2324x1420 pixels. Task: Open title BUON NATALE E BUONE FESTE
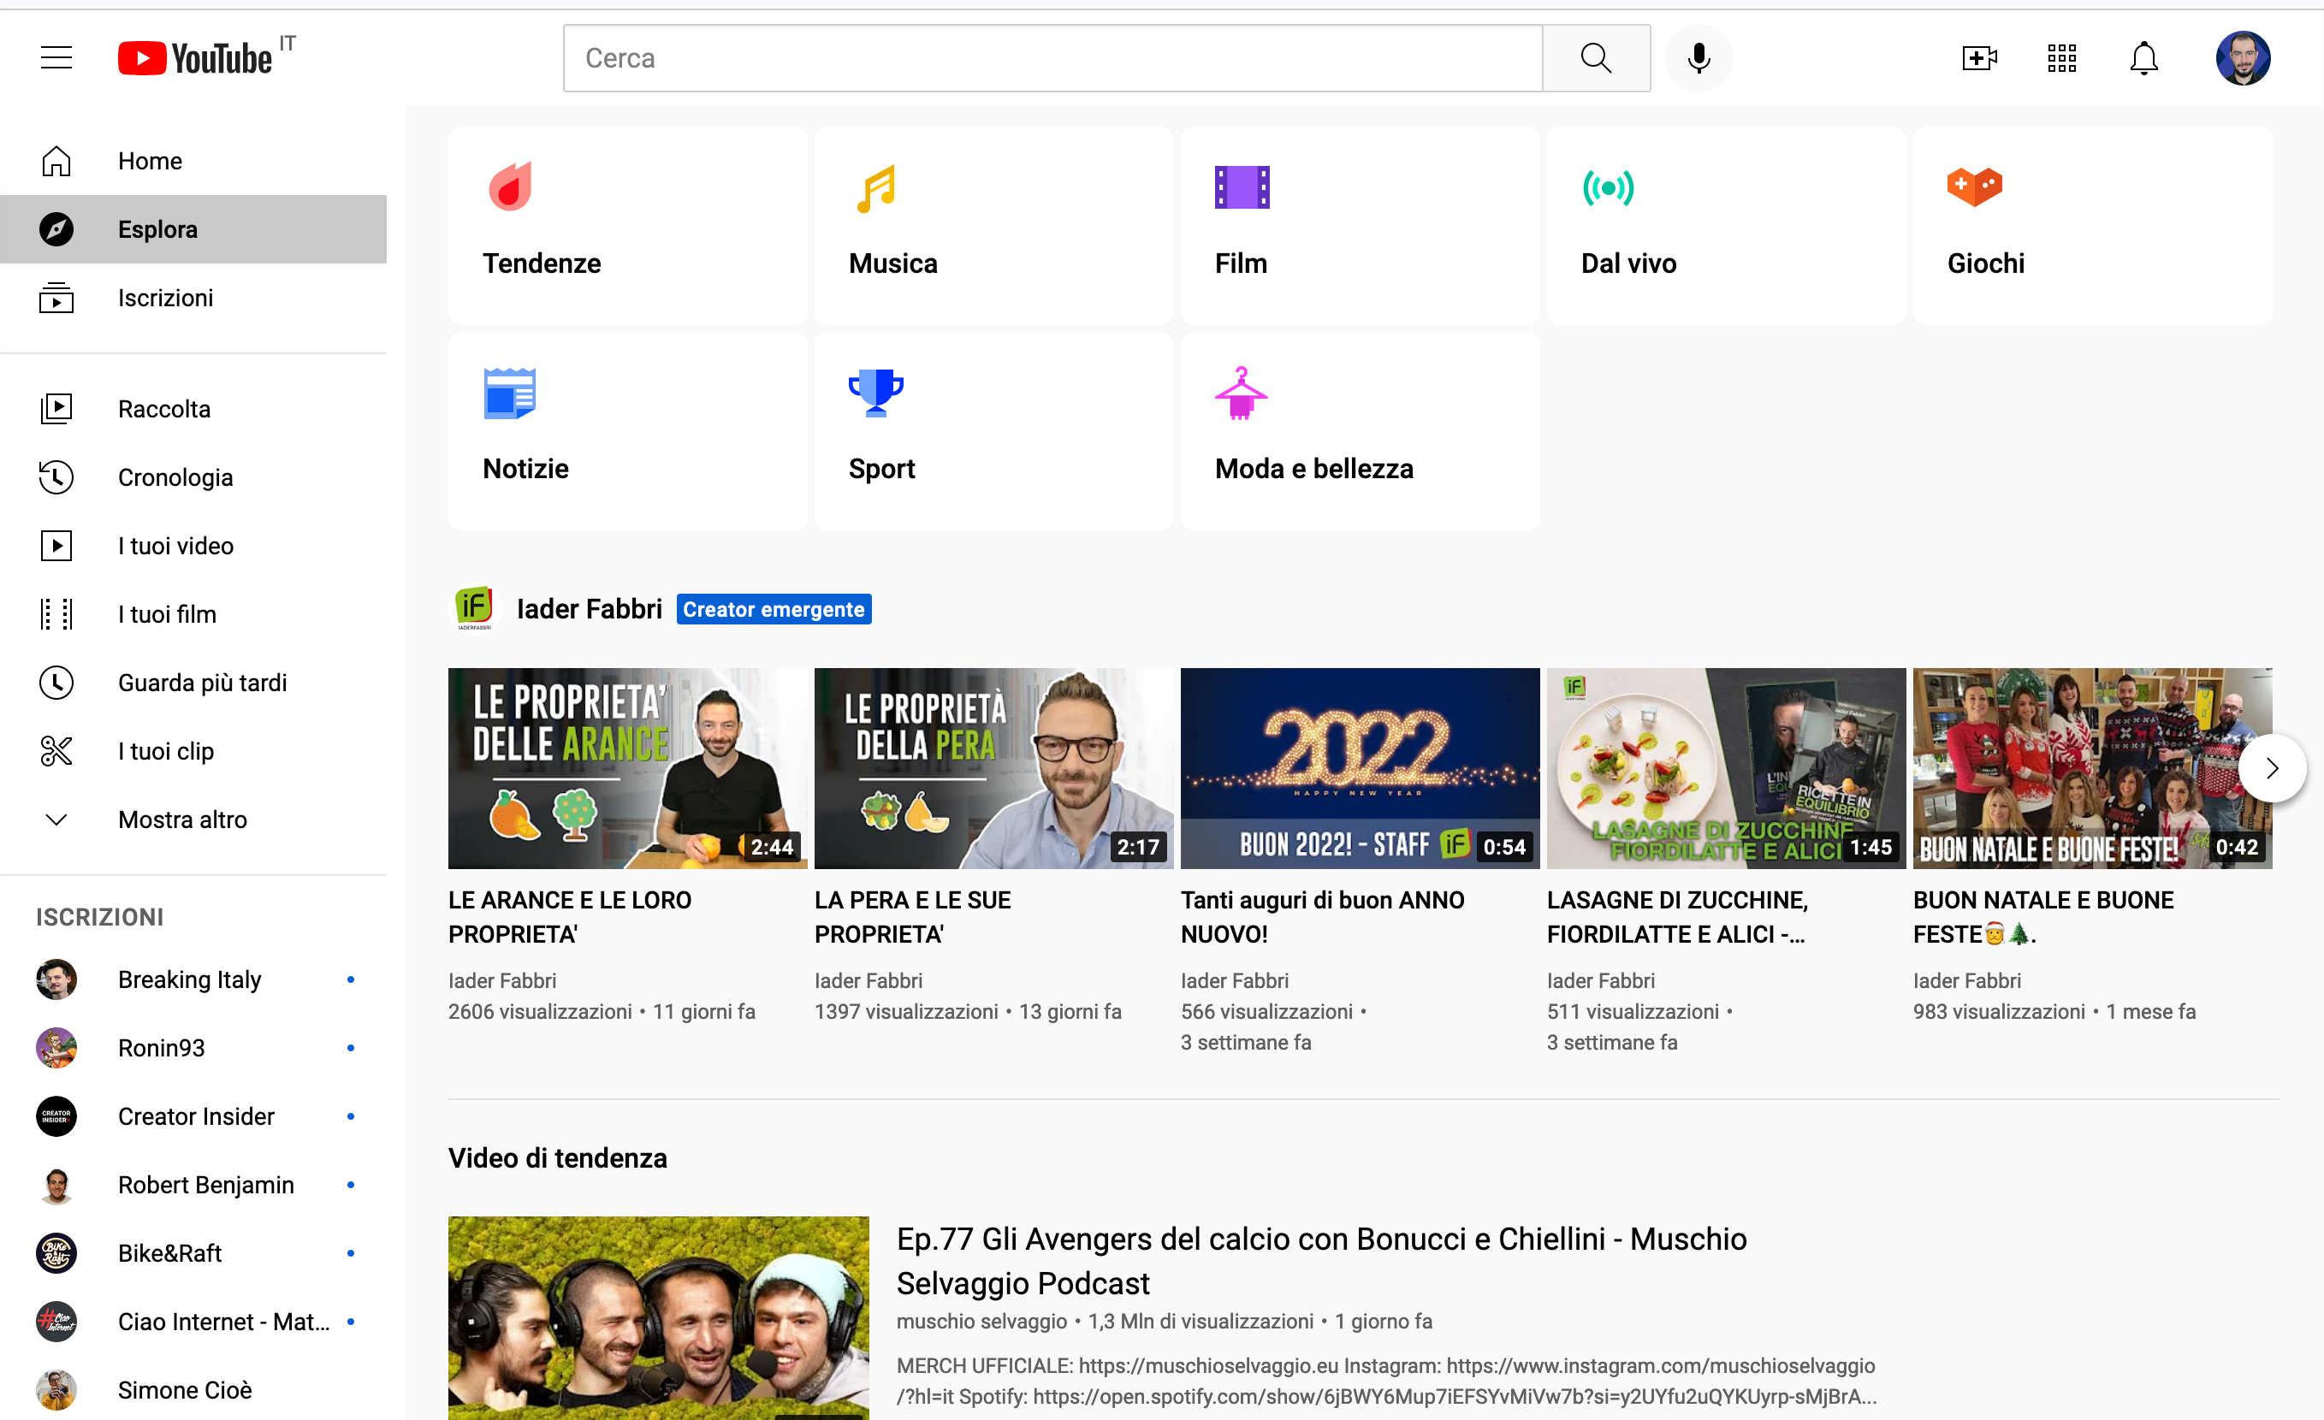(x=2043, y=917)
